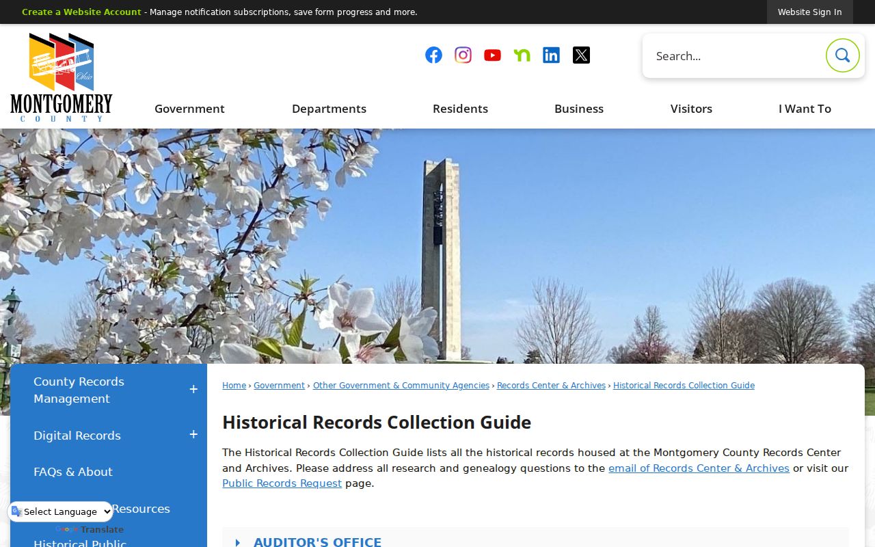Open the Facebook social icon
Viewport: 875px width, 547px height.
coord(433,55)
